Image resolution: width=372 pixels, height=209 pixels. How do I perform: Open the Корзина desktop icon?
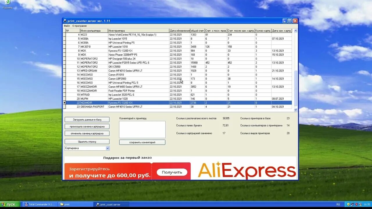[x=7, y=4]
